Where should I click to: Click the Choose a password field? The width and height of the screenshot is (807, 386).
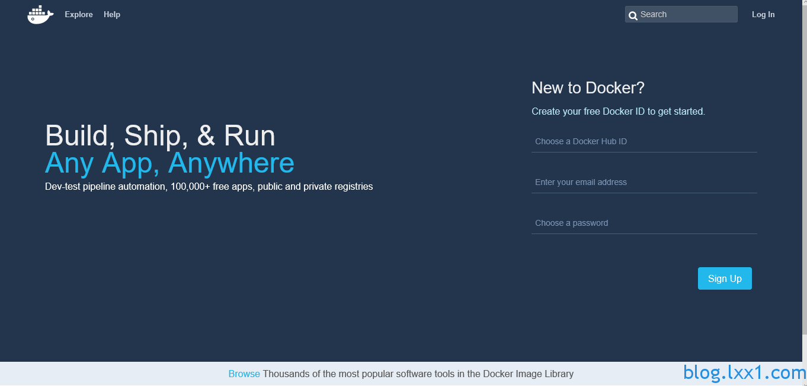coord(644,223)
